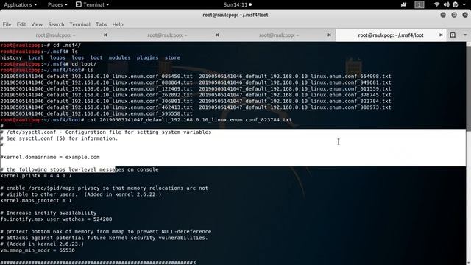Open the Terminal menu in menu bar

coord(80,24)
